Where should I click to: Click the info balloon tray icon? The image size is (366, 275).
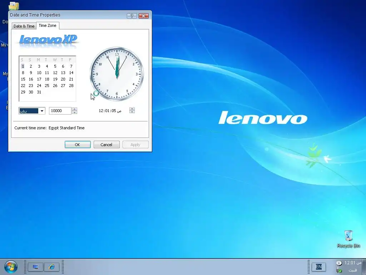click(x=339, y=263)
